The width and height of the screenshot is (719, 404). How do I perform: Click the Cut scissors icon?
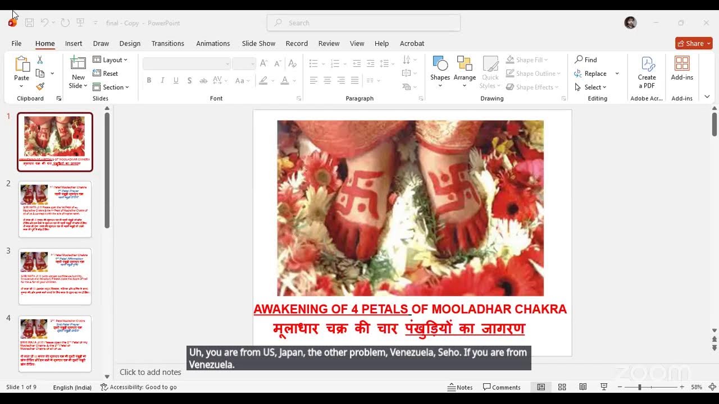coord(40,60)
